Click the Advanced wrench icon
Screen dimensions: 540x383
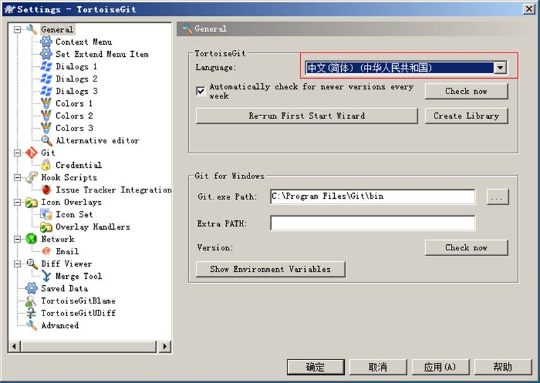tap(32, 325)
